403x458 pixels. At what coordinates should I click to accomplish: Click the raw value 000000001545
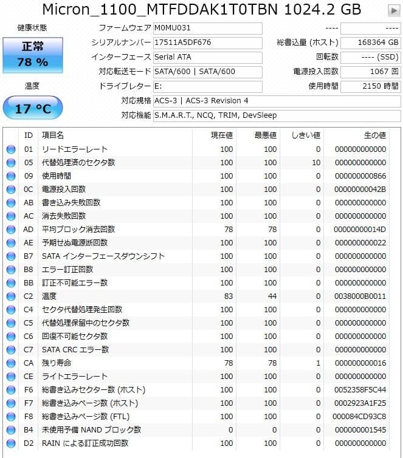360,430
